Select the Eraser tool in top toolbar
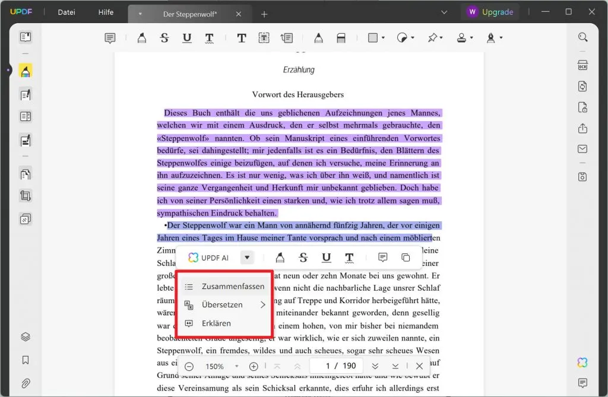The width and height of the screenshot is (608, 397). tap(341, 38)
